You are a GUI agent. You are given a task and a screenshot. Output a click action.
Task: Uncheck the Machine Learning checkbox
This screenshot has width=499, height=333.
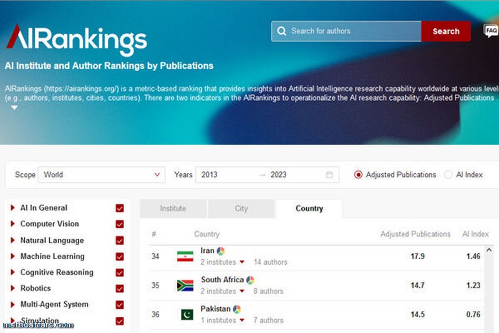click(120, 256)
